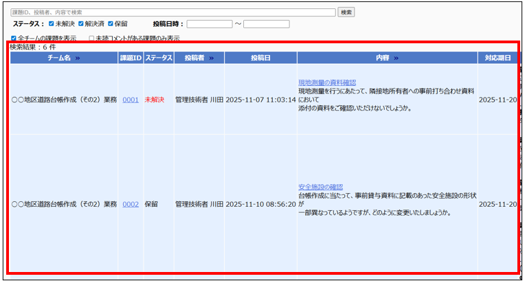Toggle the 保留 status checkbox

[111, 24]
